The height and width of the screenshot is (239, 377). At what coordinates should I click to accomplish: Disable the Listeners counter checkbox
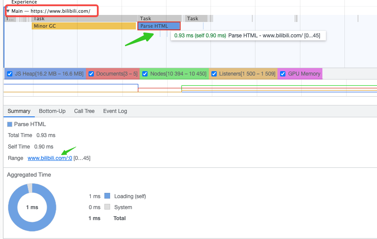click(214, 74)
